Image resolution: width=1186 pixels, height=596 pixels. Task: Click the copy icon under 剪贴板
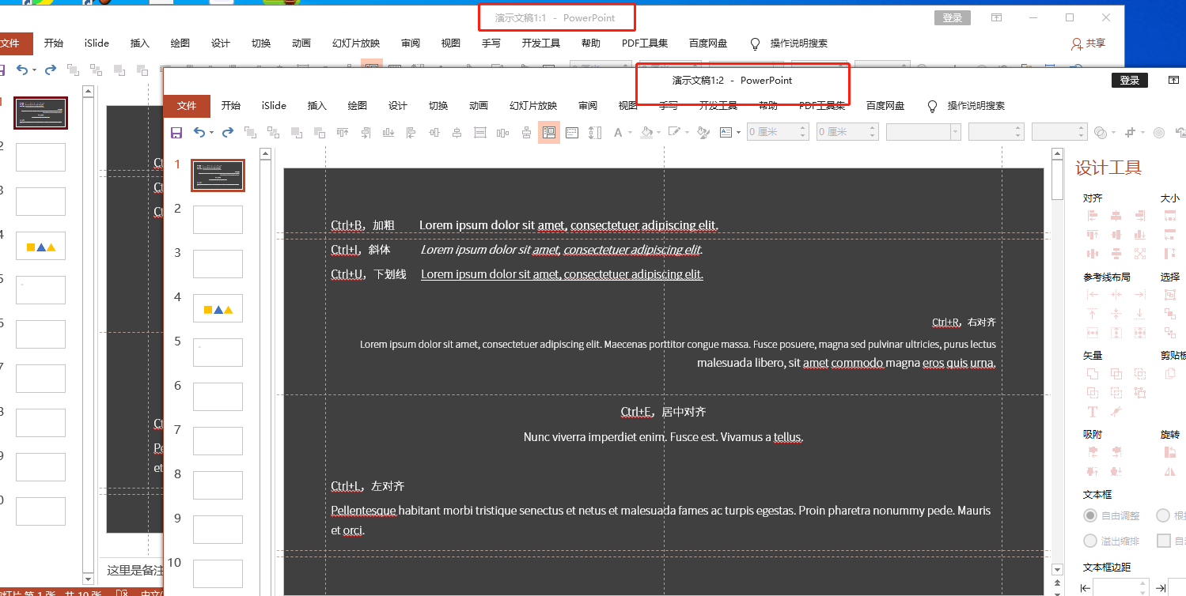point(1169,373)
